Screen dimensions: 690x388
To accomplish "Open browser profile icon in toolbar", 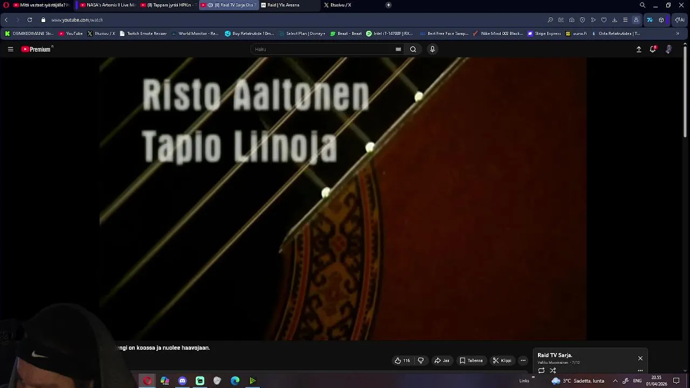I will click(636, 20).
